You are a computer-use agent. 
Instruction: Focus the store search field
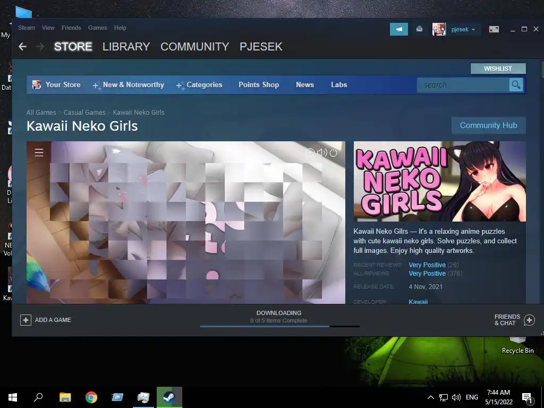pyautogui.click(x=463, y=85)
